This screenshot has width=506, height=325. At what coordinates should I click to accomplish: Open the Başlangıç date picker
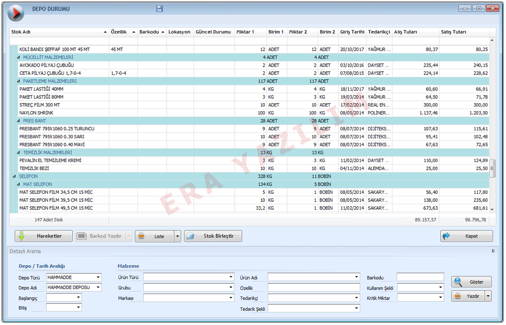(78, 298)
